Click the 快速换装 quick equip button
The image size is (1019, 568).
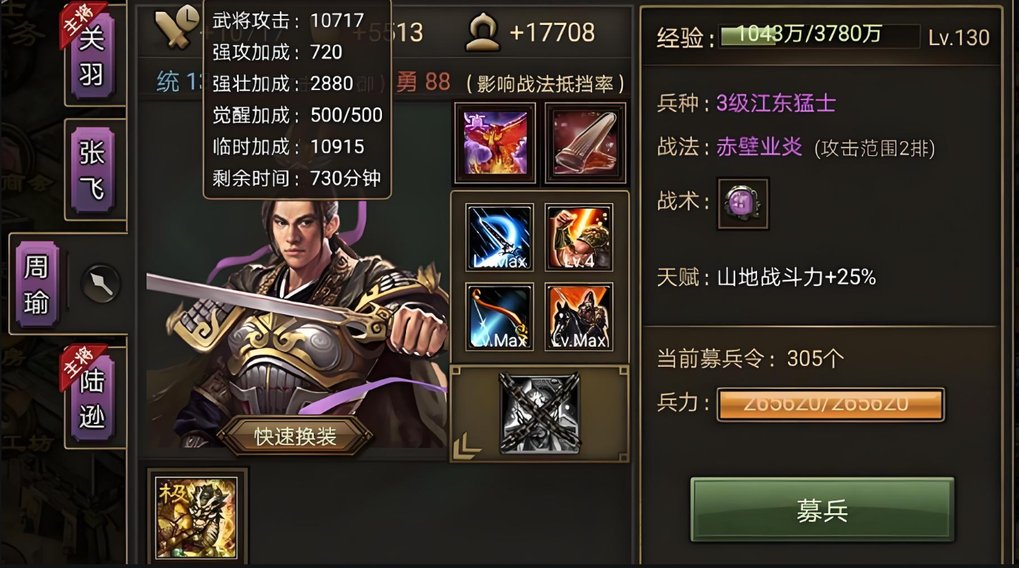[x=295, y=436]
